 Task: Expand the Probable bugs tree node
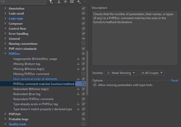[x=5, y=119]
